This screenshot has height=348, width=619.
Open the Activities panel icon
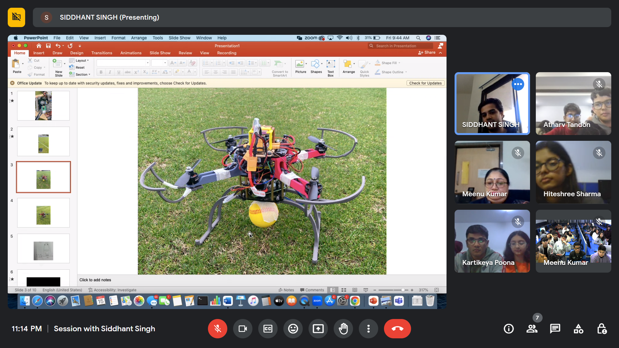tap(578, 329)
